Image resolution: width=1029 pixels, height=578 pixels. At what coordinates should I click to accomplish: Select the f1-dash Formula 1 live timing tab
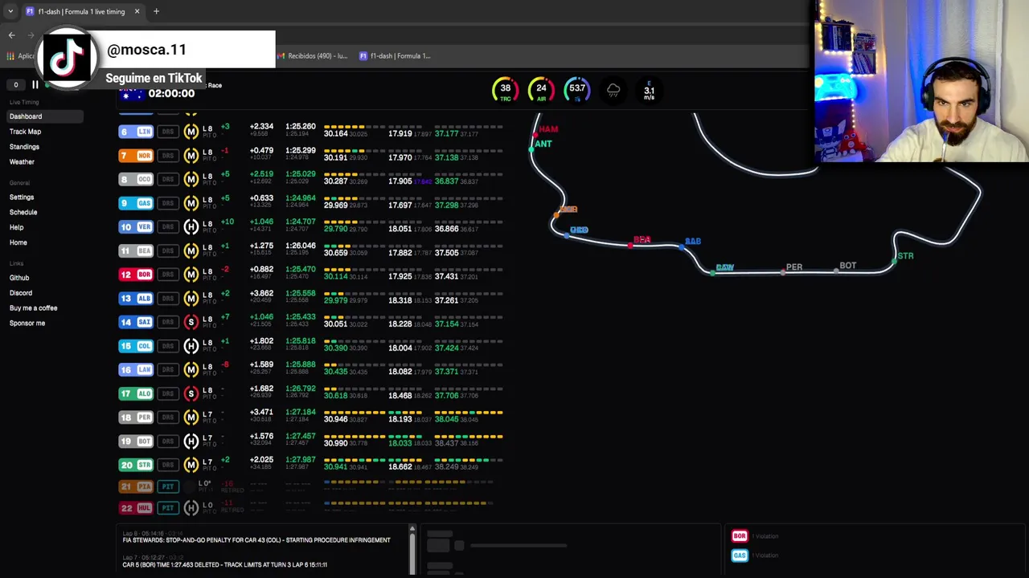click(x=81, y=11)
